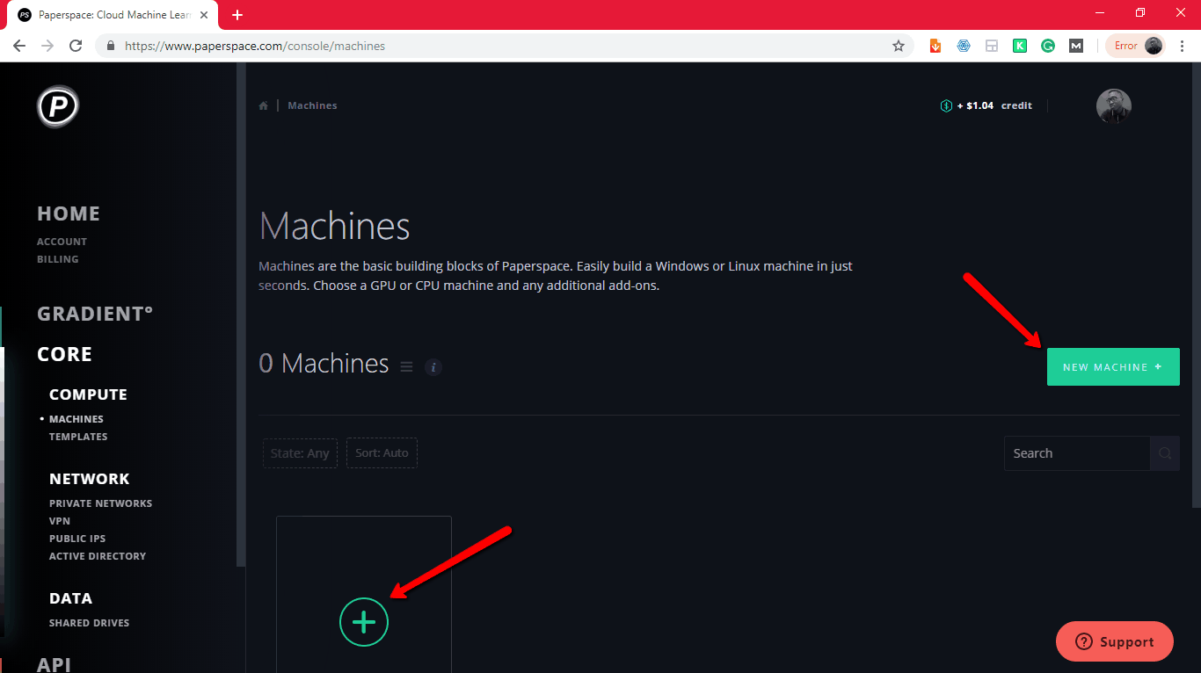Viewport: 1201px width, 673px height.
Task: Open CORE section in the sidebar
Action: pos(64,354)
